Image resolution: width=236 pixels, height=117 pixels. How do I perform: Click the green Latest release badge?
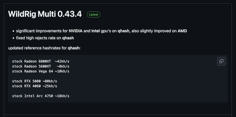(94, 15)
